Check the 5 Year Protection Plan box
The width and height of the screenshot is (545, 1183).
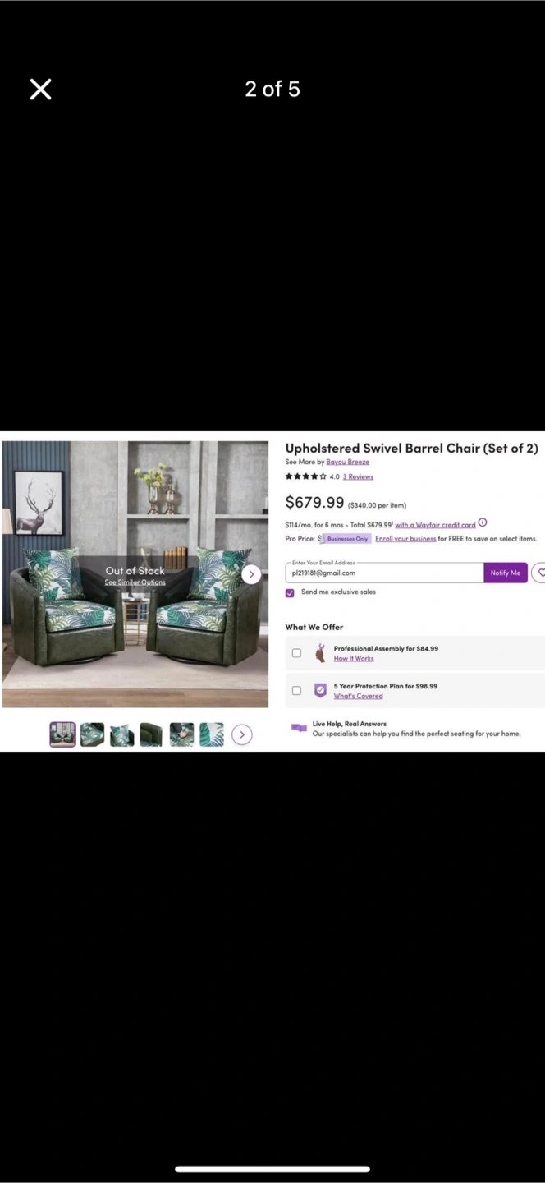(x=296, y=691)
